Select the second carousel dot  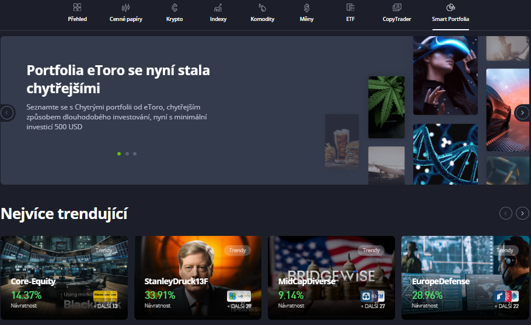pyautogui.click(x=127, y=154)
